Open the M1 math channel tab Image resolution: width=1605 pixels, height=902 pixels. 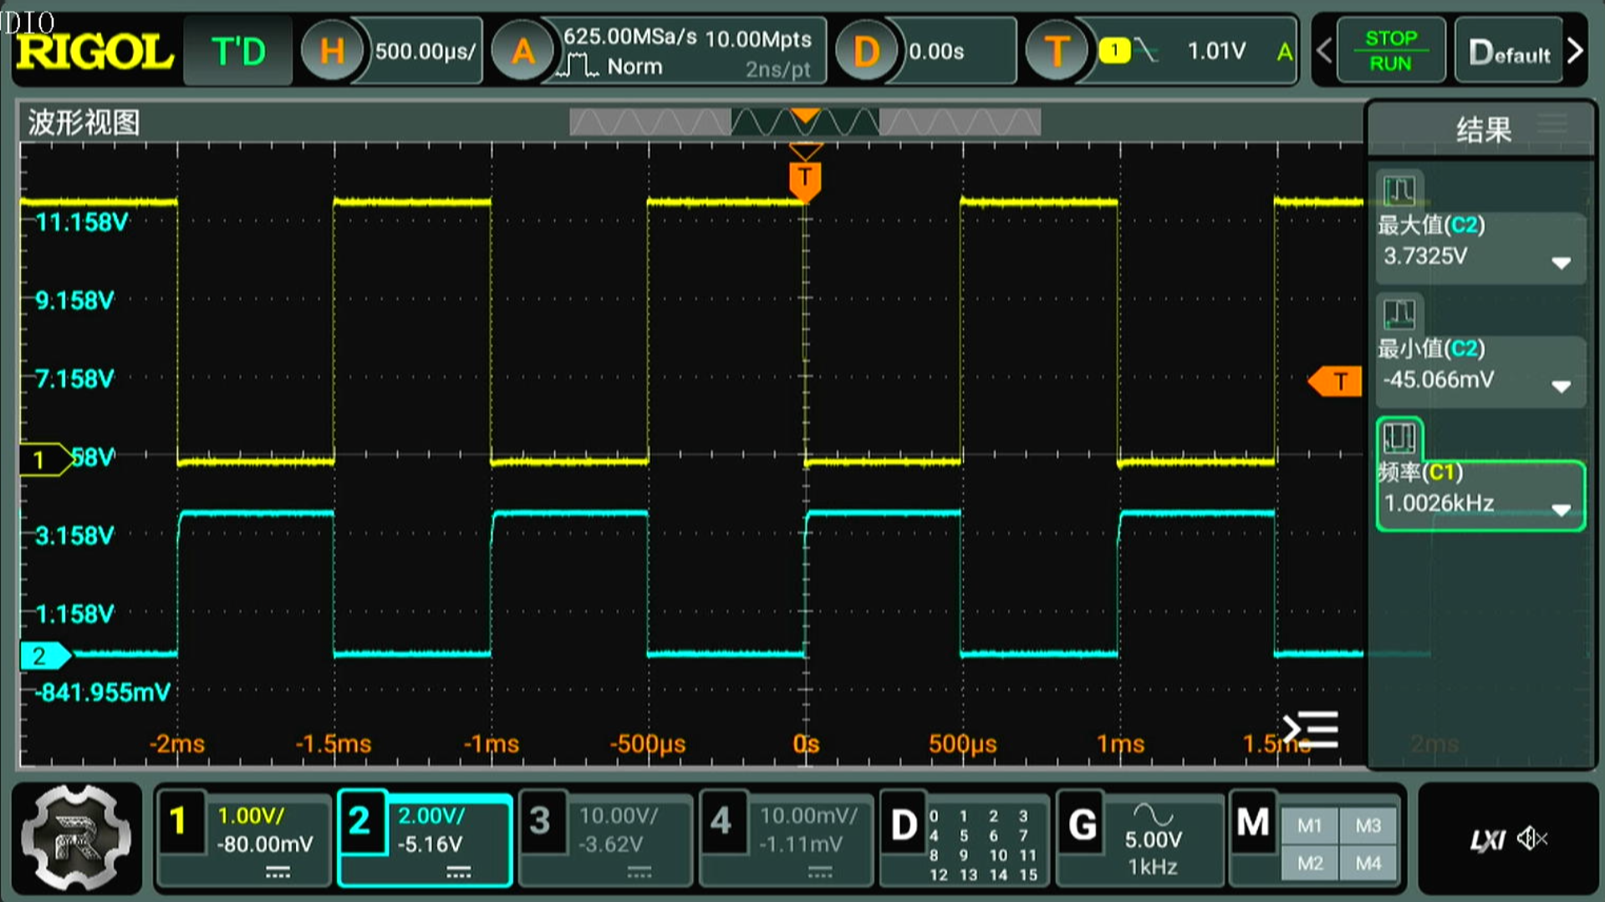point(1310,826)
